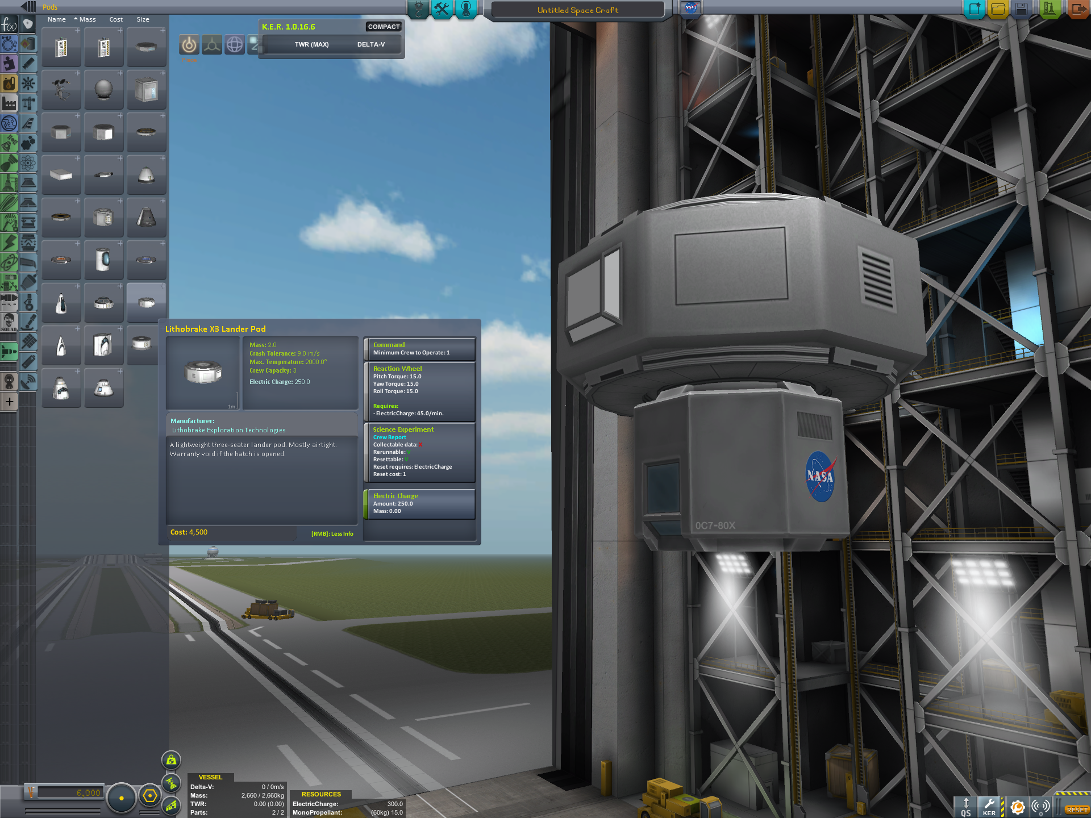Click the Reaction Wheel module header

pyautogui.click(x=397, y=369)
